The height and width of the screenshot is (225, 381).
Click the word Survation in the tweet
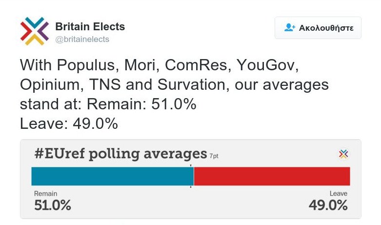click(x=191, y=84)
